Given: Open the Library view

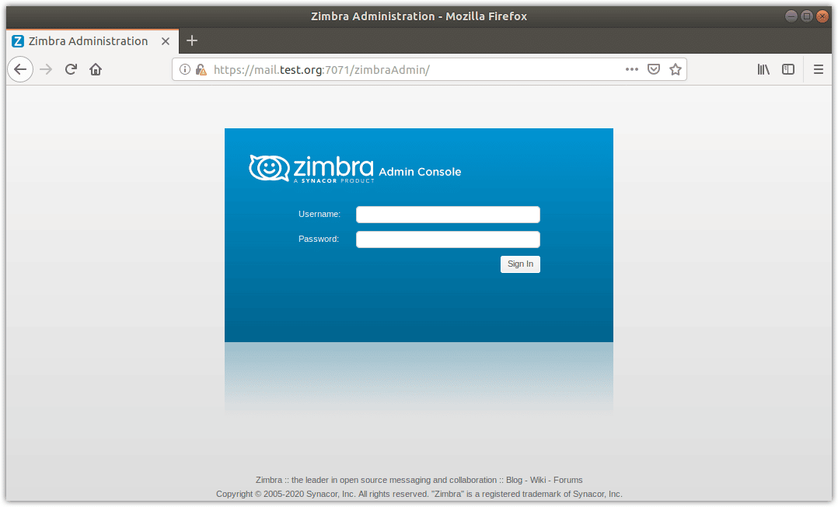Looking at the screenshot, I should click(763, 69).
